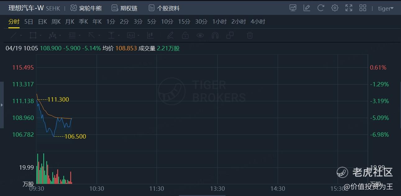Open the tiger theme dropdown
Image resolution: width=401 pixels, height=196 pixels.
pyautogui.click(x=385, y=8)
